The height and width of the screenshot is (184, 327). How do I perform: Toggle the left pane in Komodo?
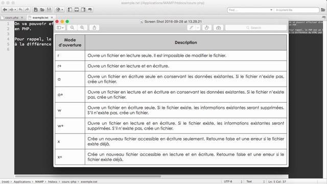click(x=70, y=10)
